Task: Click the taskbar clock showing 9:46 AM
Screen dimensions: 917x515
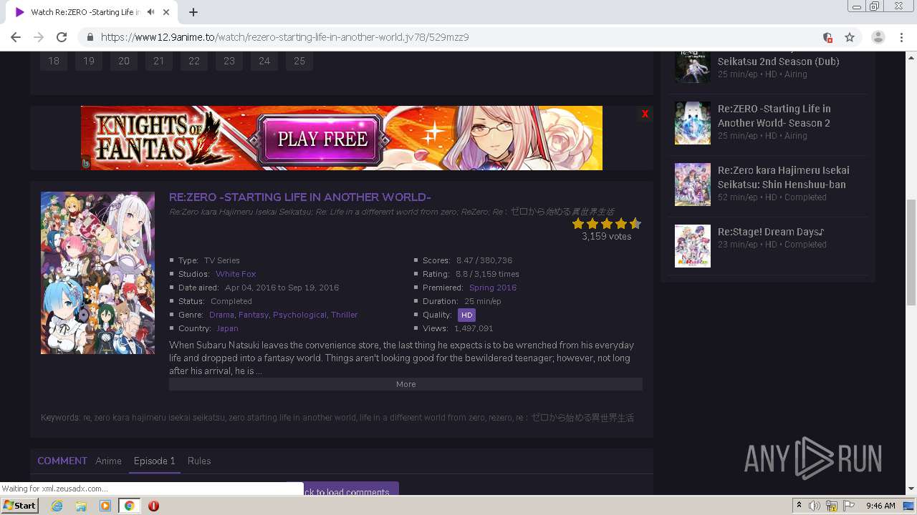Action: (x=880, y=506)
